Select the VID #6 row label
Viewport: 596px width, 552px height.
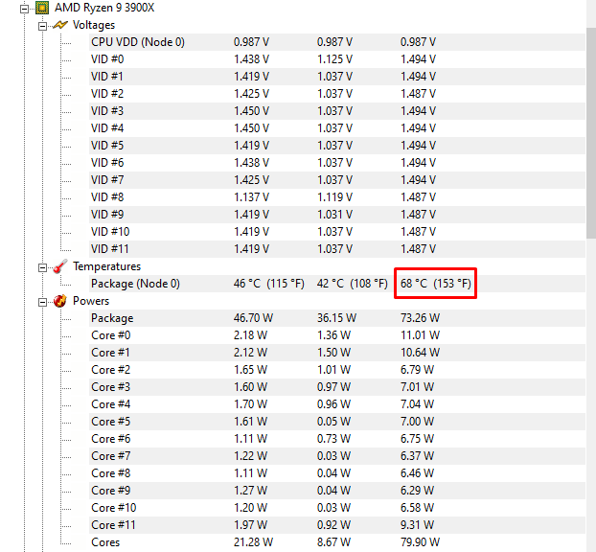[107, 163]
